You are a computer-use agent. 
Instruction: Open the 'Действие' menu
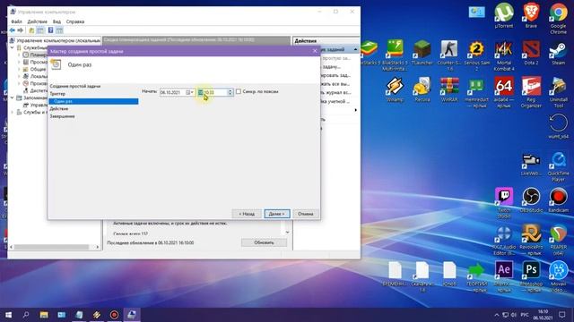pos(38,21)
